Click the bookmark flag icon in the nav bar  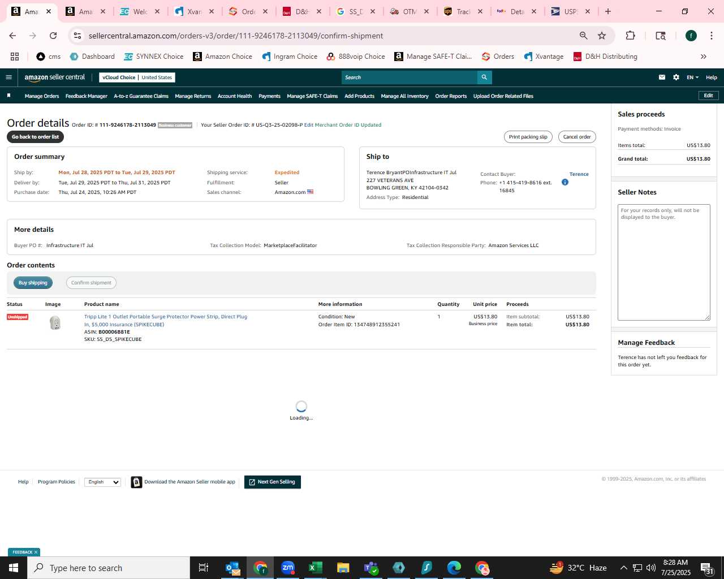click(x=8, y=96)
